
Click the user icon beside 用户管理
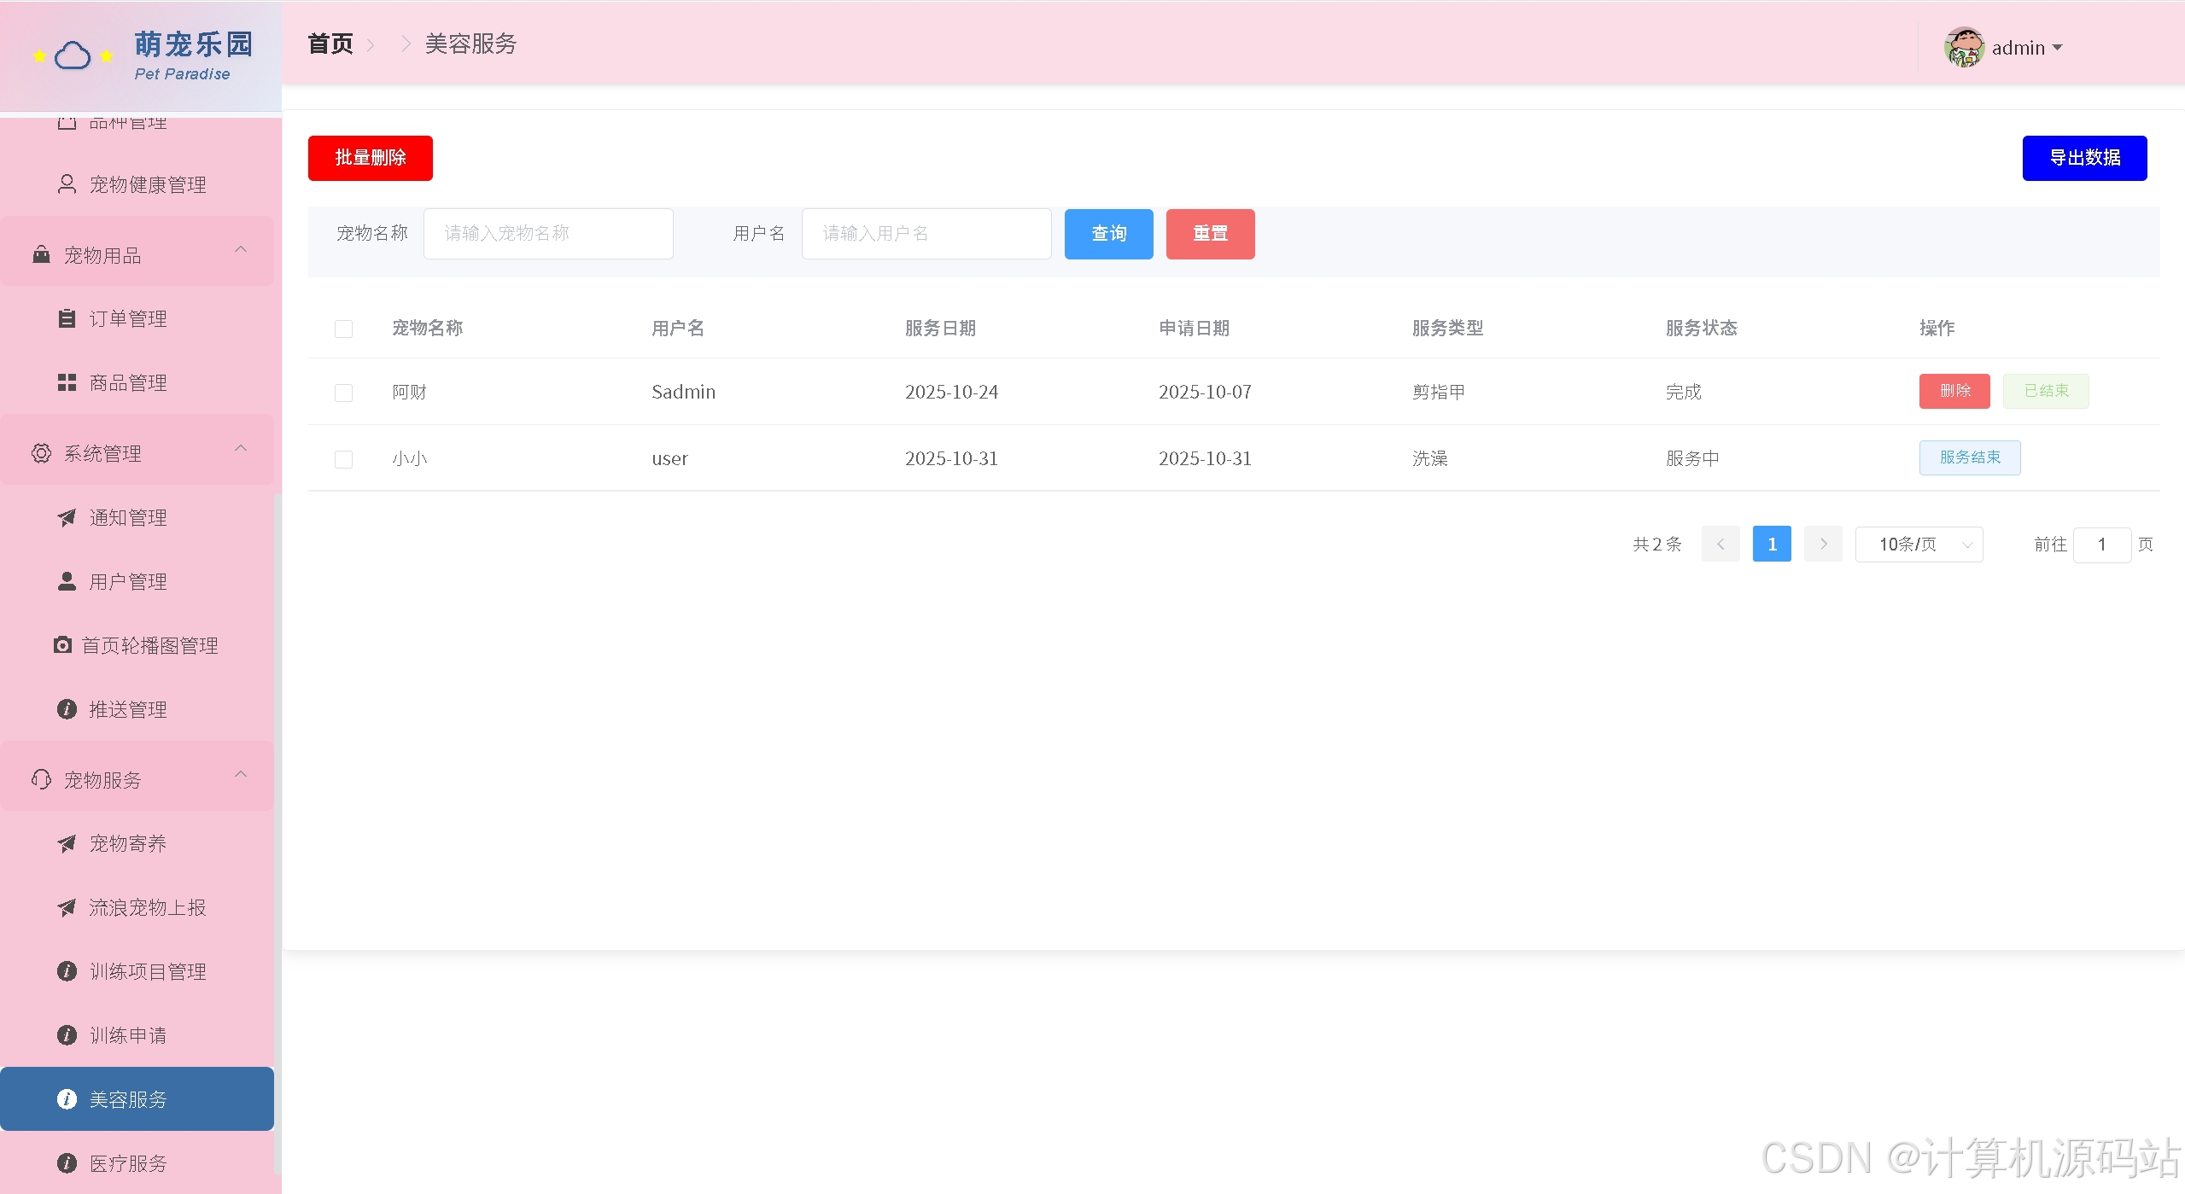(x=67, y=581)
